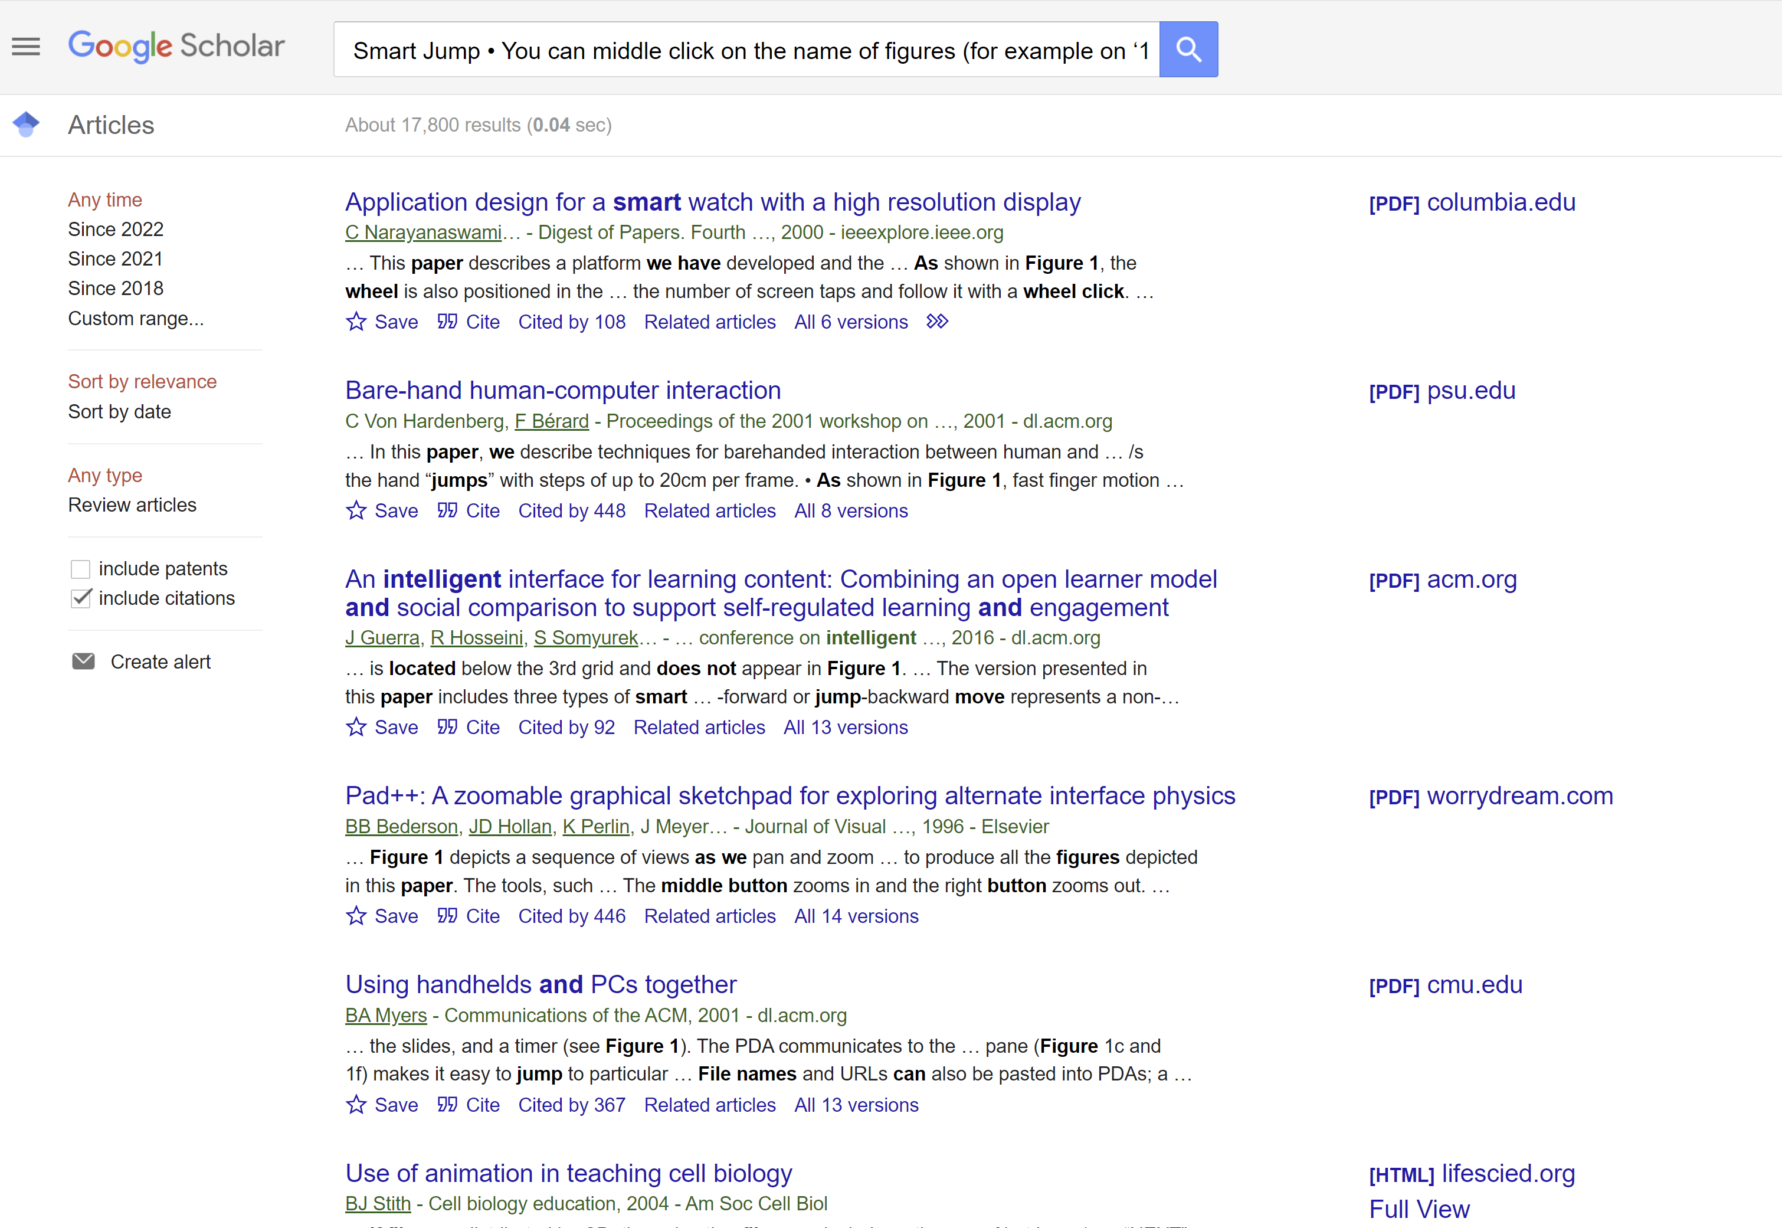The image size is (1782, 1228).
Task: Open the hamburger menu icon
Action: coord(26,47)
